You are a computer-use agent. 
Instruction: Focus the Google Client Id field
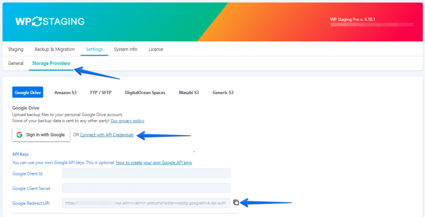pyautogui.click(x=147, y=173)
